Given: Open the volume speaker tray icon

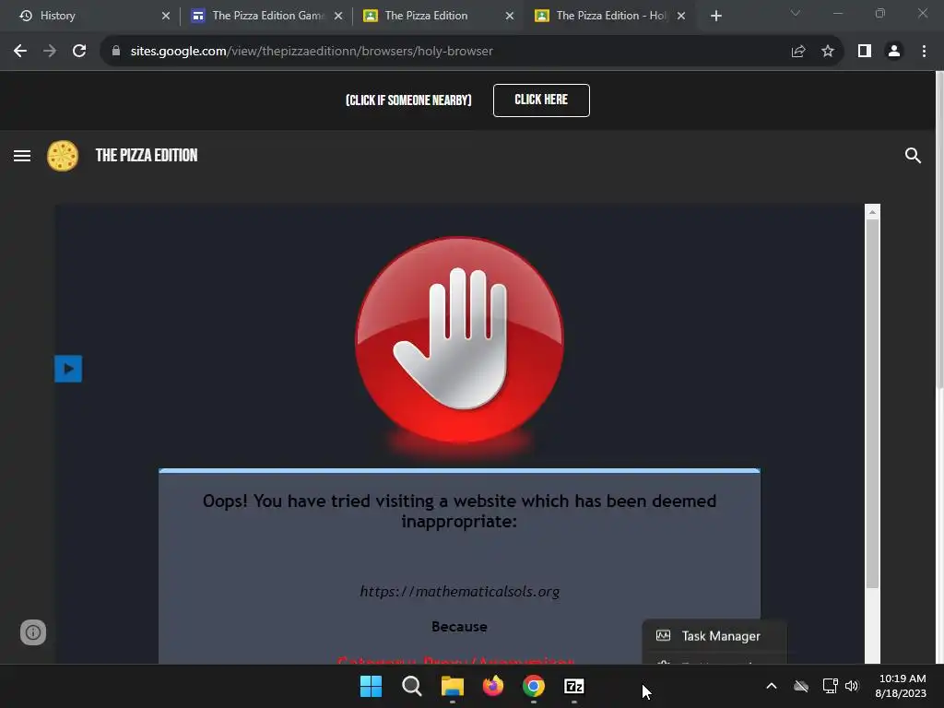Looking at the screenshot, I should point(851,686).
